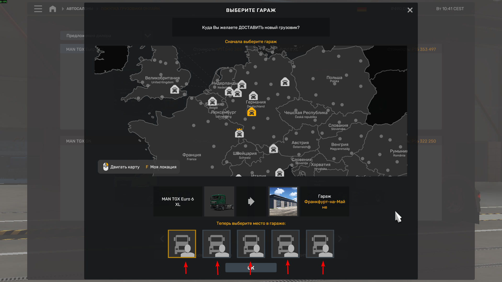Click the Словакия country label

(x=338, y=125)
